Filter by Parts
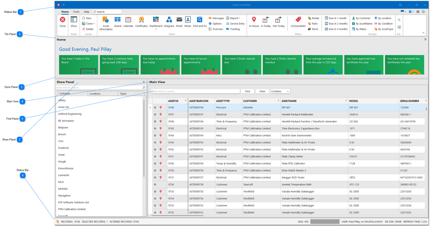Image resolution: width=431 pixels, height=227 pixels. (313, 24)
